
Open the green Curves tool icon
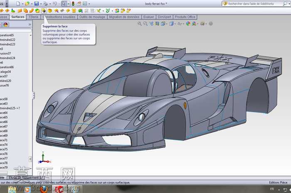[108, 11]
